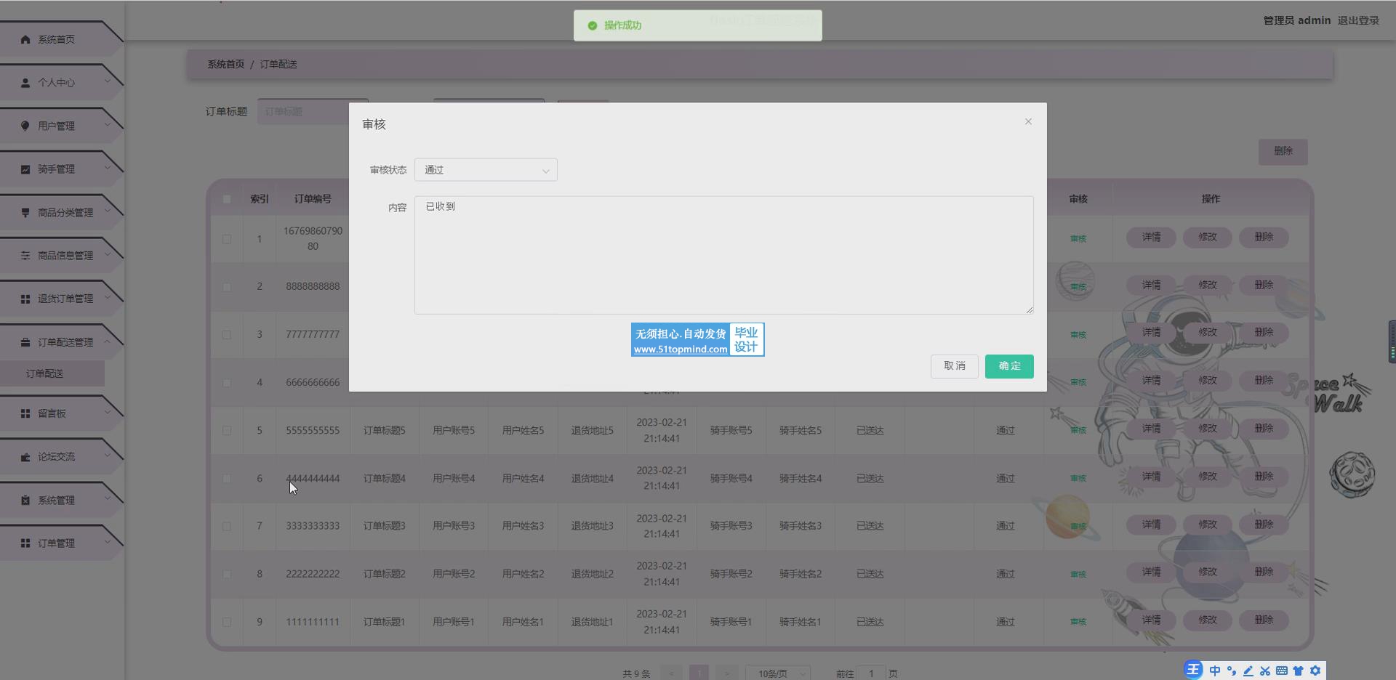Click the 商品分类管理 sidebar icon
Image resolution: width=1396 pixels, height=680 pixels.
(25, 213)
